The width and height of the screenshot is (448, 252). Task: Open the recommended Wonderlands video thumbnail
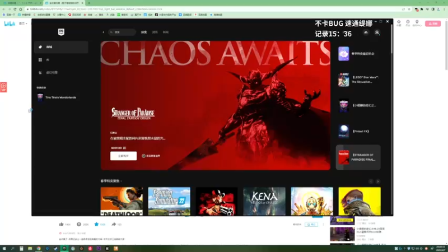pos(342,234)
